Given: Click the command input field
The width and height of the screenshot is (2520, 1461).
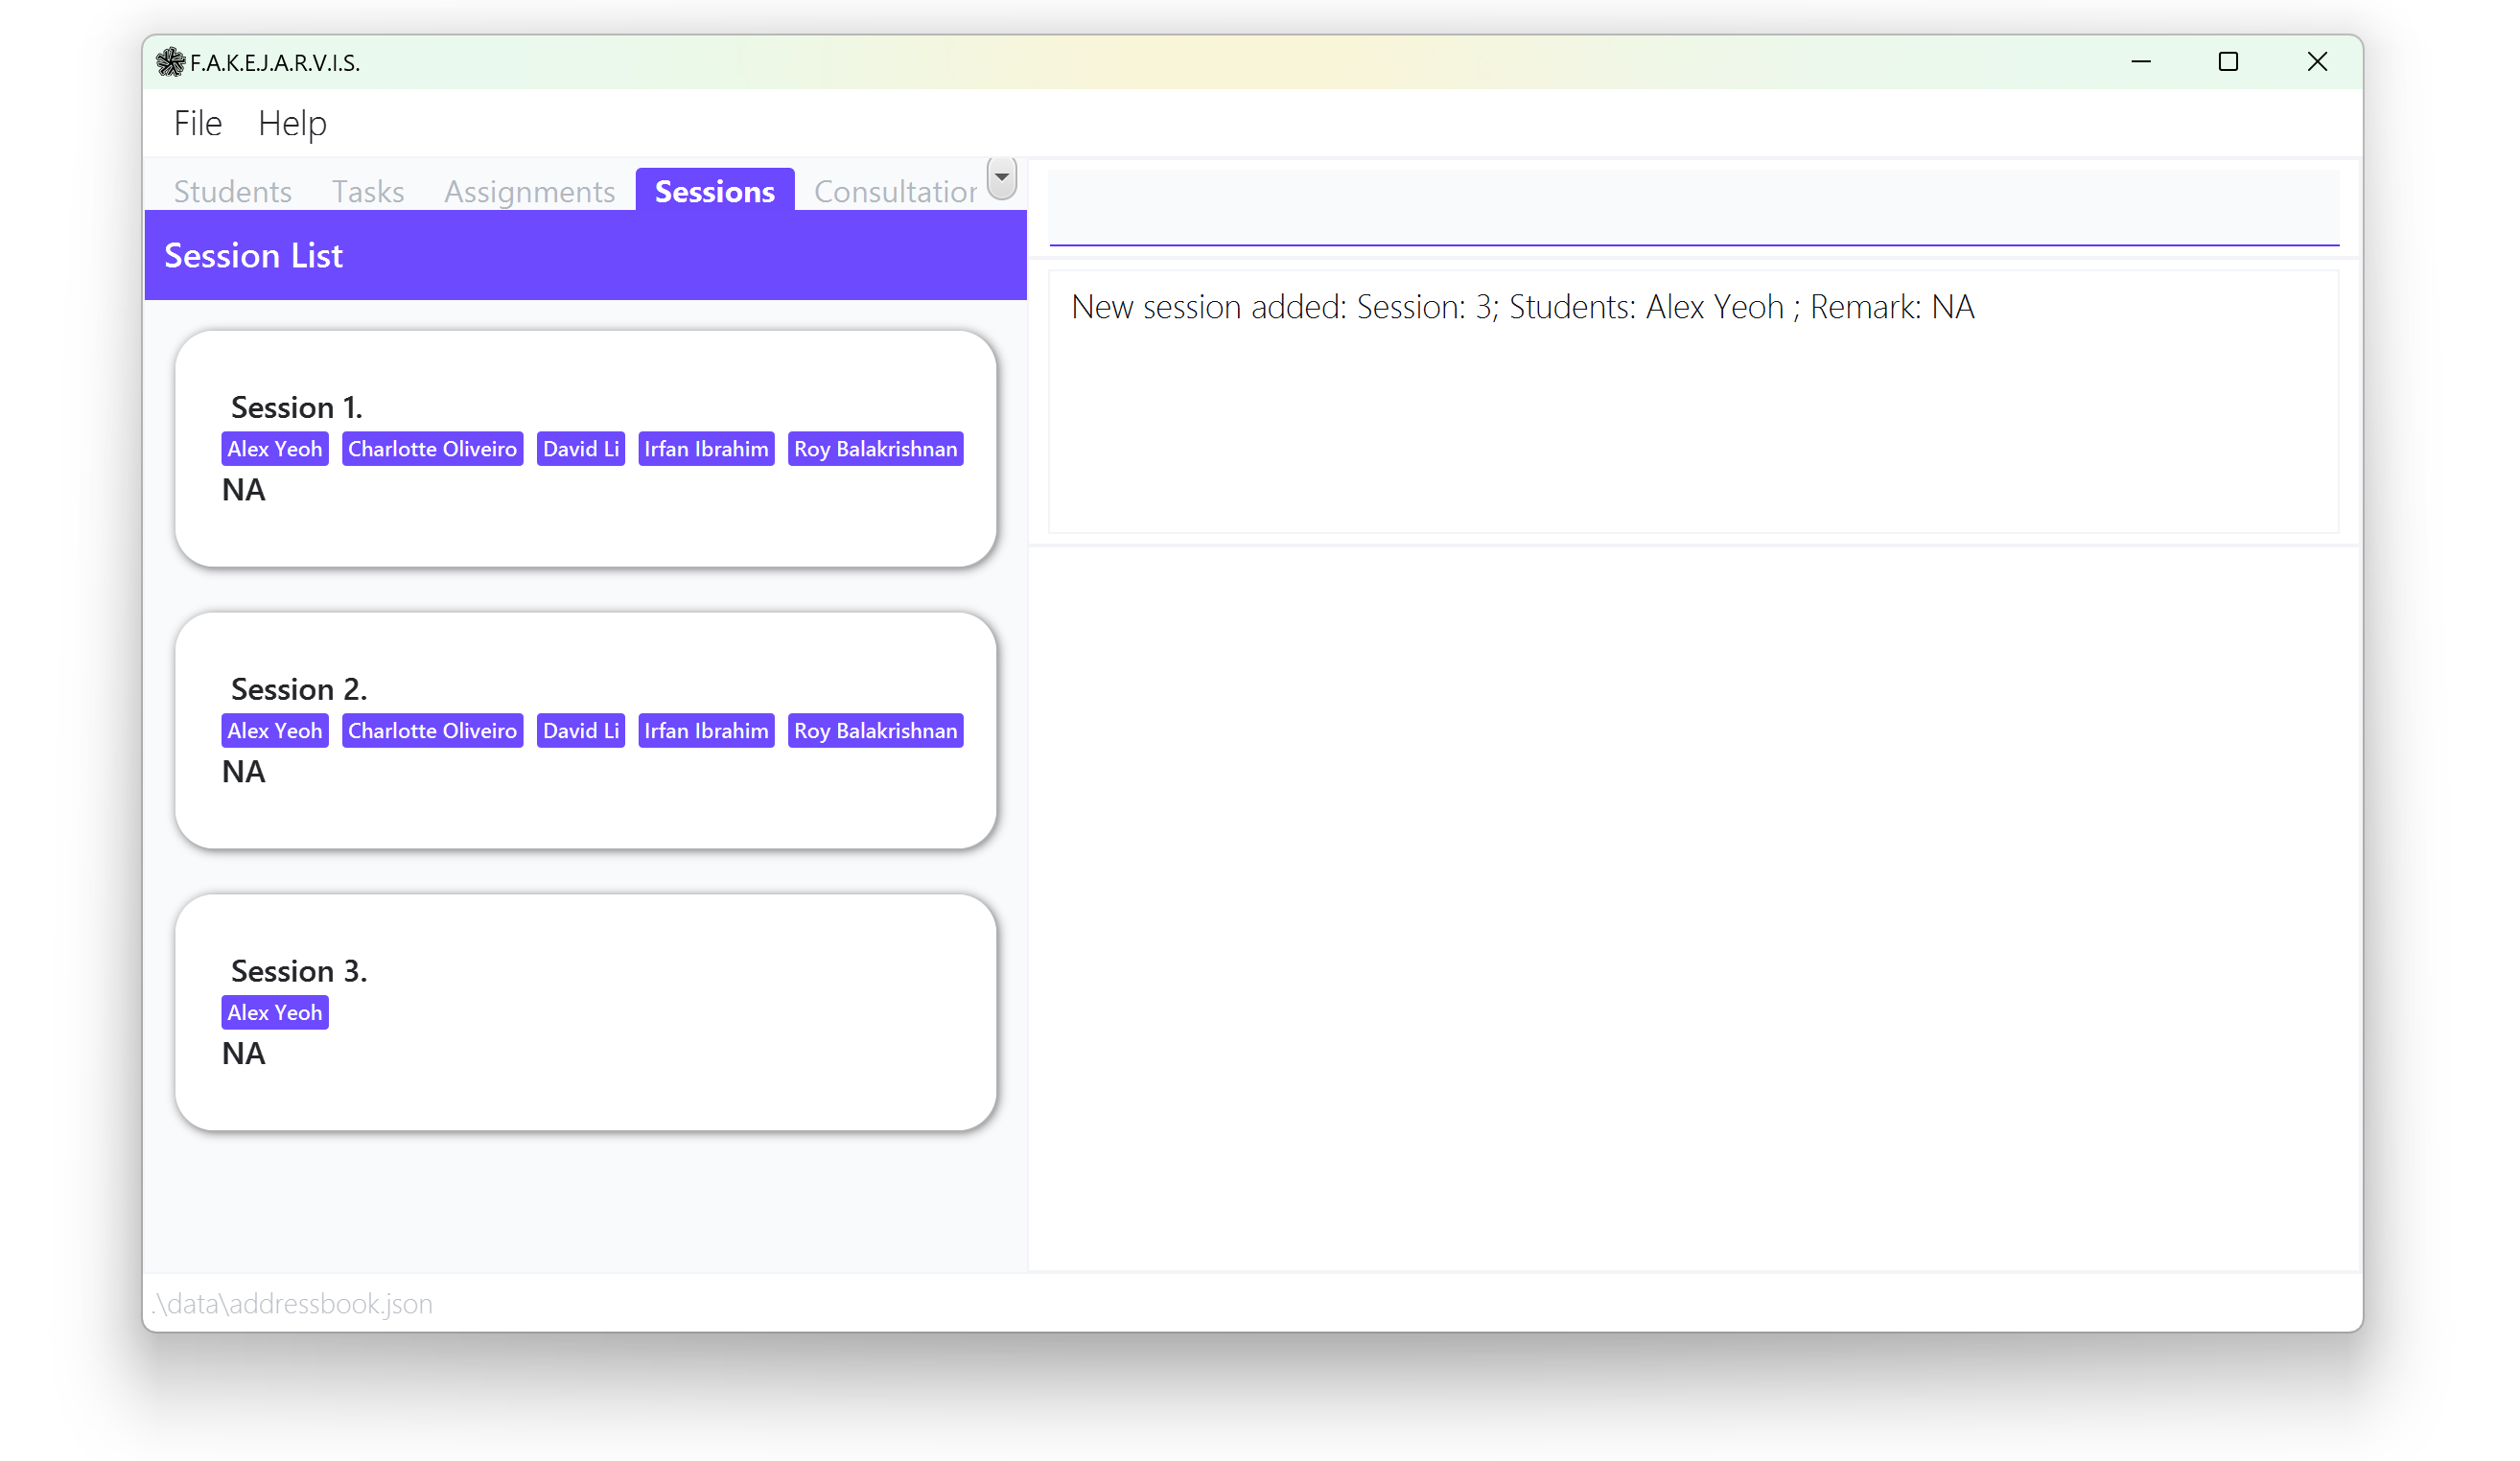Looking at the screenshot, I should coord(1694,208).
